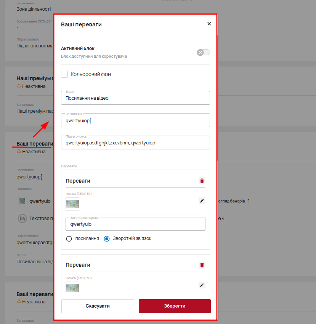Delete the second Переваги card
The image size is (316, 324).
click(x=202, y=265)
